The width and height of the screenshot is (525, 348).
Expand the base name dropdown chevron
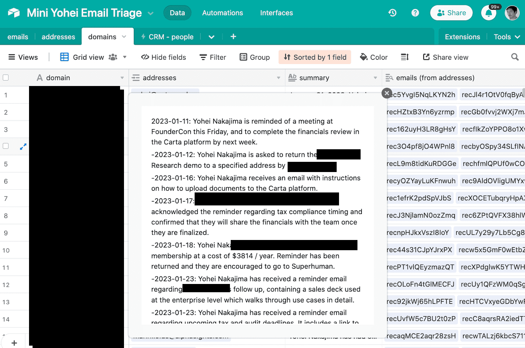[151, 13]
